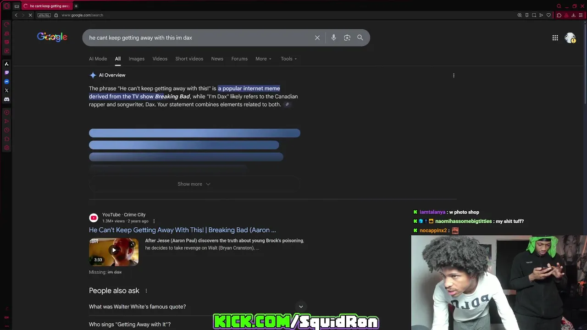Search open tabs with top magnifier icon

tap(559, 6)
